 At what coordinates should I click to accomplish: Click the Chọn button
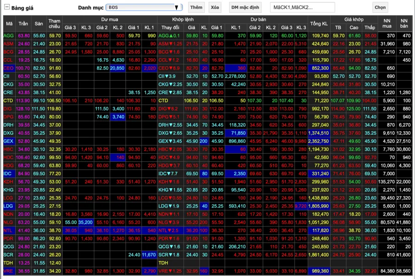(380, 7)
